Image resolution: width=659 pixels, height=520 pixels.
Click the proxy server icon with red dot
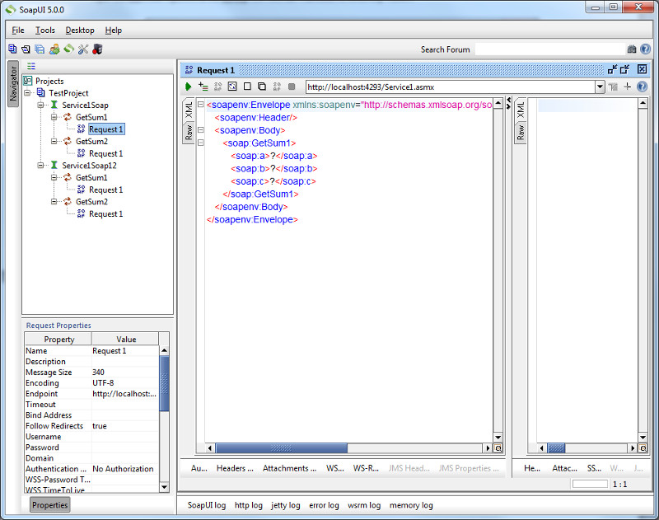click(x=97, y=49)
